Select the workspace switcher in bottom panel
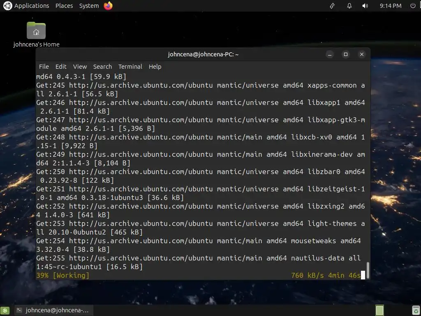Viewport: 421px width, 316px height. (x=379, y=310)
